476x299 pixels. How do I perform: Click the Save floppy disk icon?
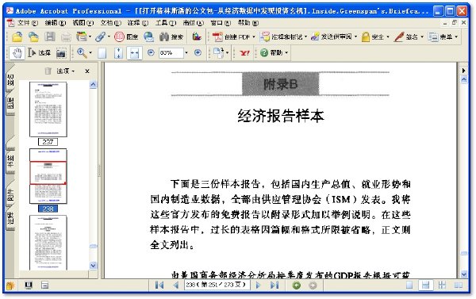coord(50,36)
